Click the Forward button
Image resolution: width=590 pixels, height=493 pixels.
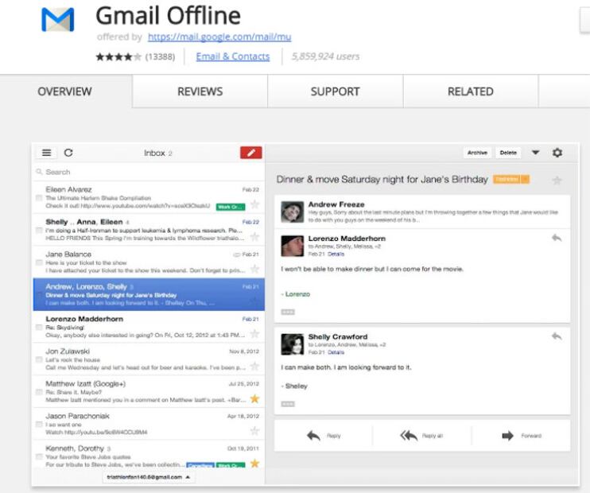click(521, 436)
